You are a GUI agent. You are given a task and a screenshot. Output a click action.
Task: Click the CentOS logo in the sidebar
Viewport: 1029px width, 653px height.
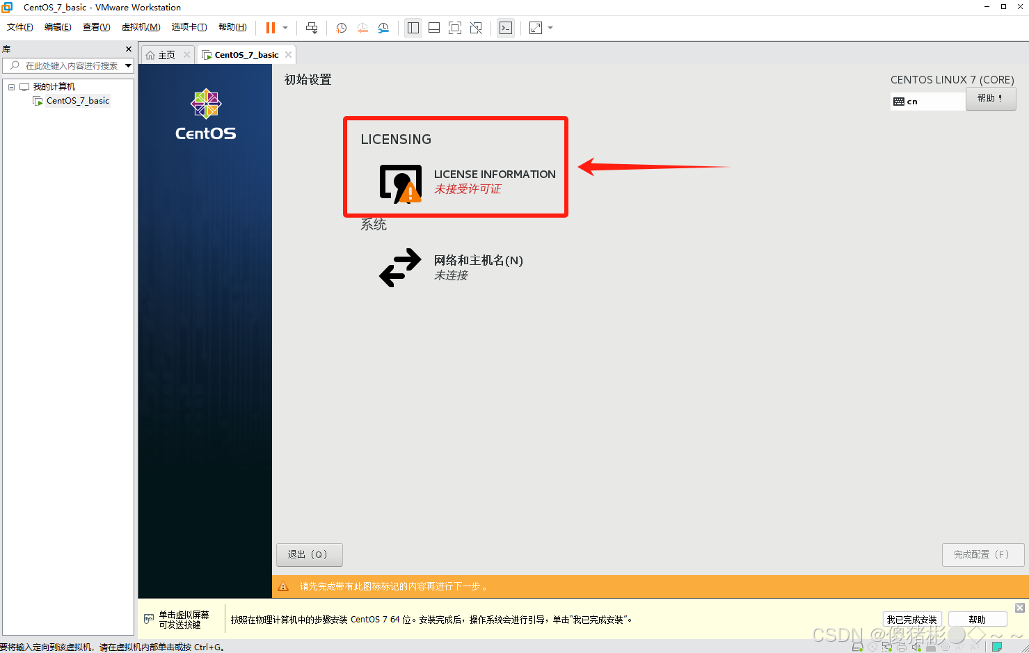(x=206, y=115)
